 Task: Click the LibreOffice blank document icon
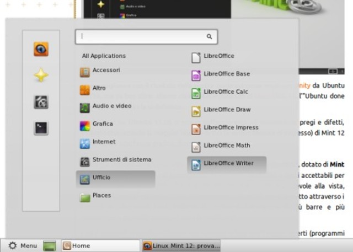[x=196, y=57]
